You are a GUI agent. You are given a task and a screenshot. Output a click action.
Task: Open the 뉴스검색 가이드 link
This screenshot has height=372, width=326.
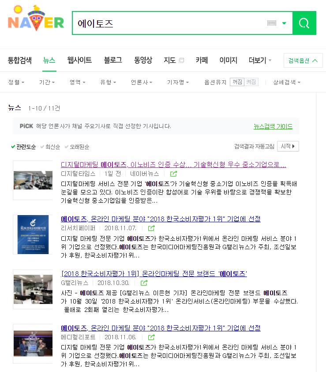coord(273,126)
